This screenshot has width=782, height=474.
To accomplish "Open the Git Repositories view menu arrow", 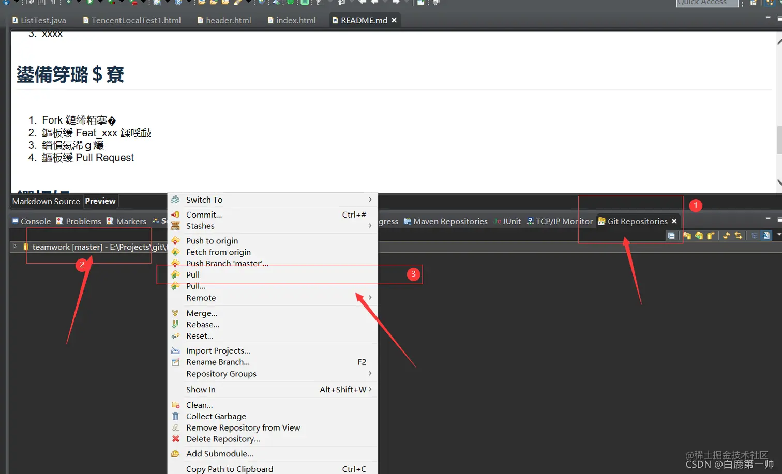I will (779, 235).
